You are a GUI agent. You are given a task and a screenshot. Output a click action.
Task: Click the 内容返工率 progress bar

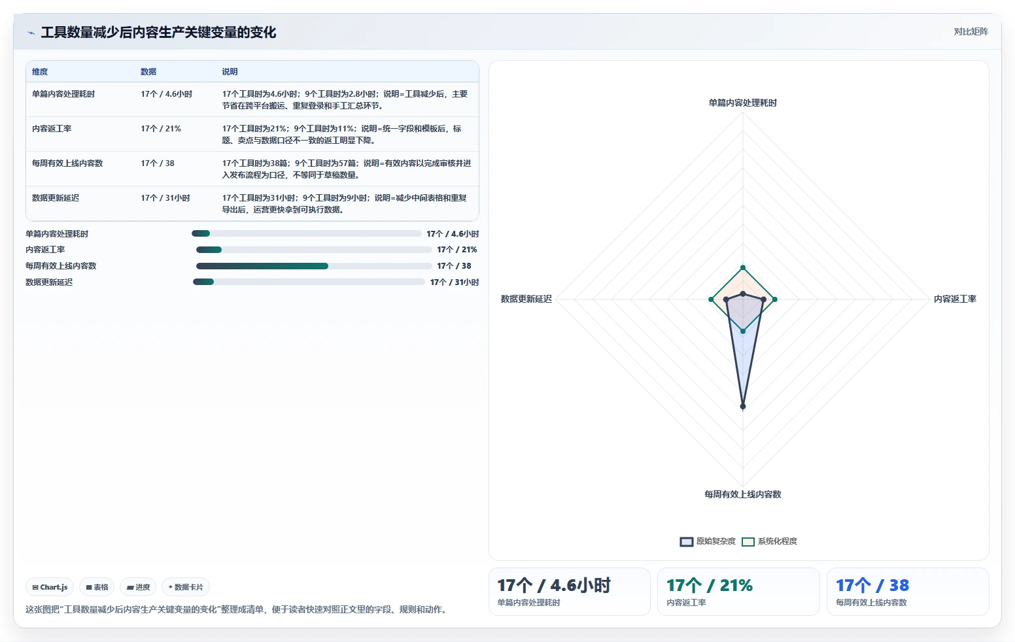(x=314, y=250)
